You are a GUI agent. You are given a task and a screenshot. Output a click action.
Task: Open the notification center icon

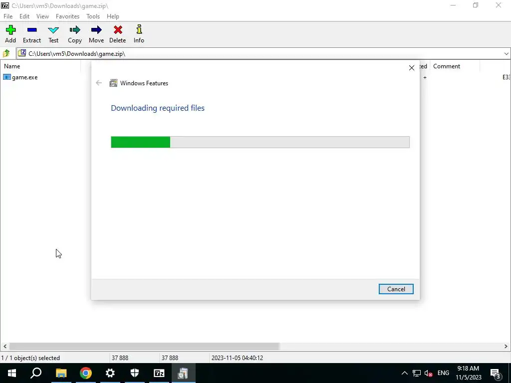(496, 373)
